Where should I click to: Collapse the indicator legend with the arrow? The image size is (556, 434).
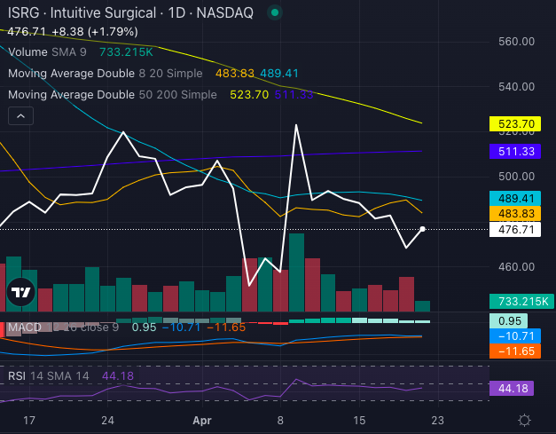(21, 115)
